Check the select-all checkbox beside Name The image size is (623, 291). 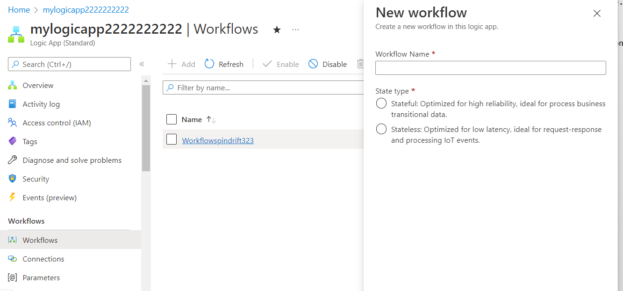tap(172, 119)
